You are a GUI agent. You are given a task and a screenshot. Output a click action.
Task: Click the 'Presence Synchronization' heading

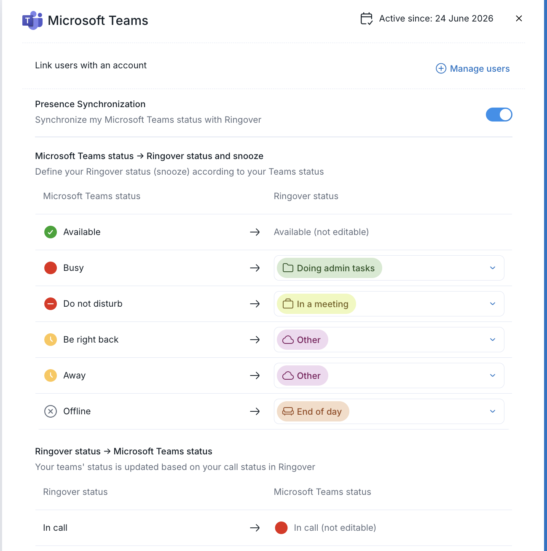click(x=90, y=104)
